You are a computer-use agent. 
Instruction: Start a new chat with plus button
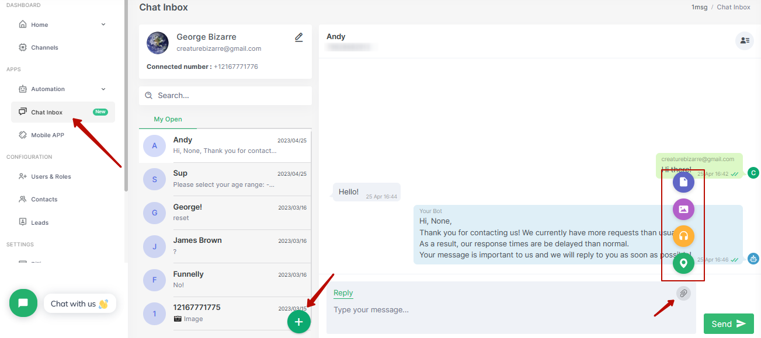[299, 322]
